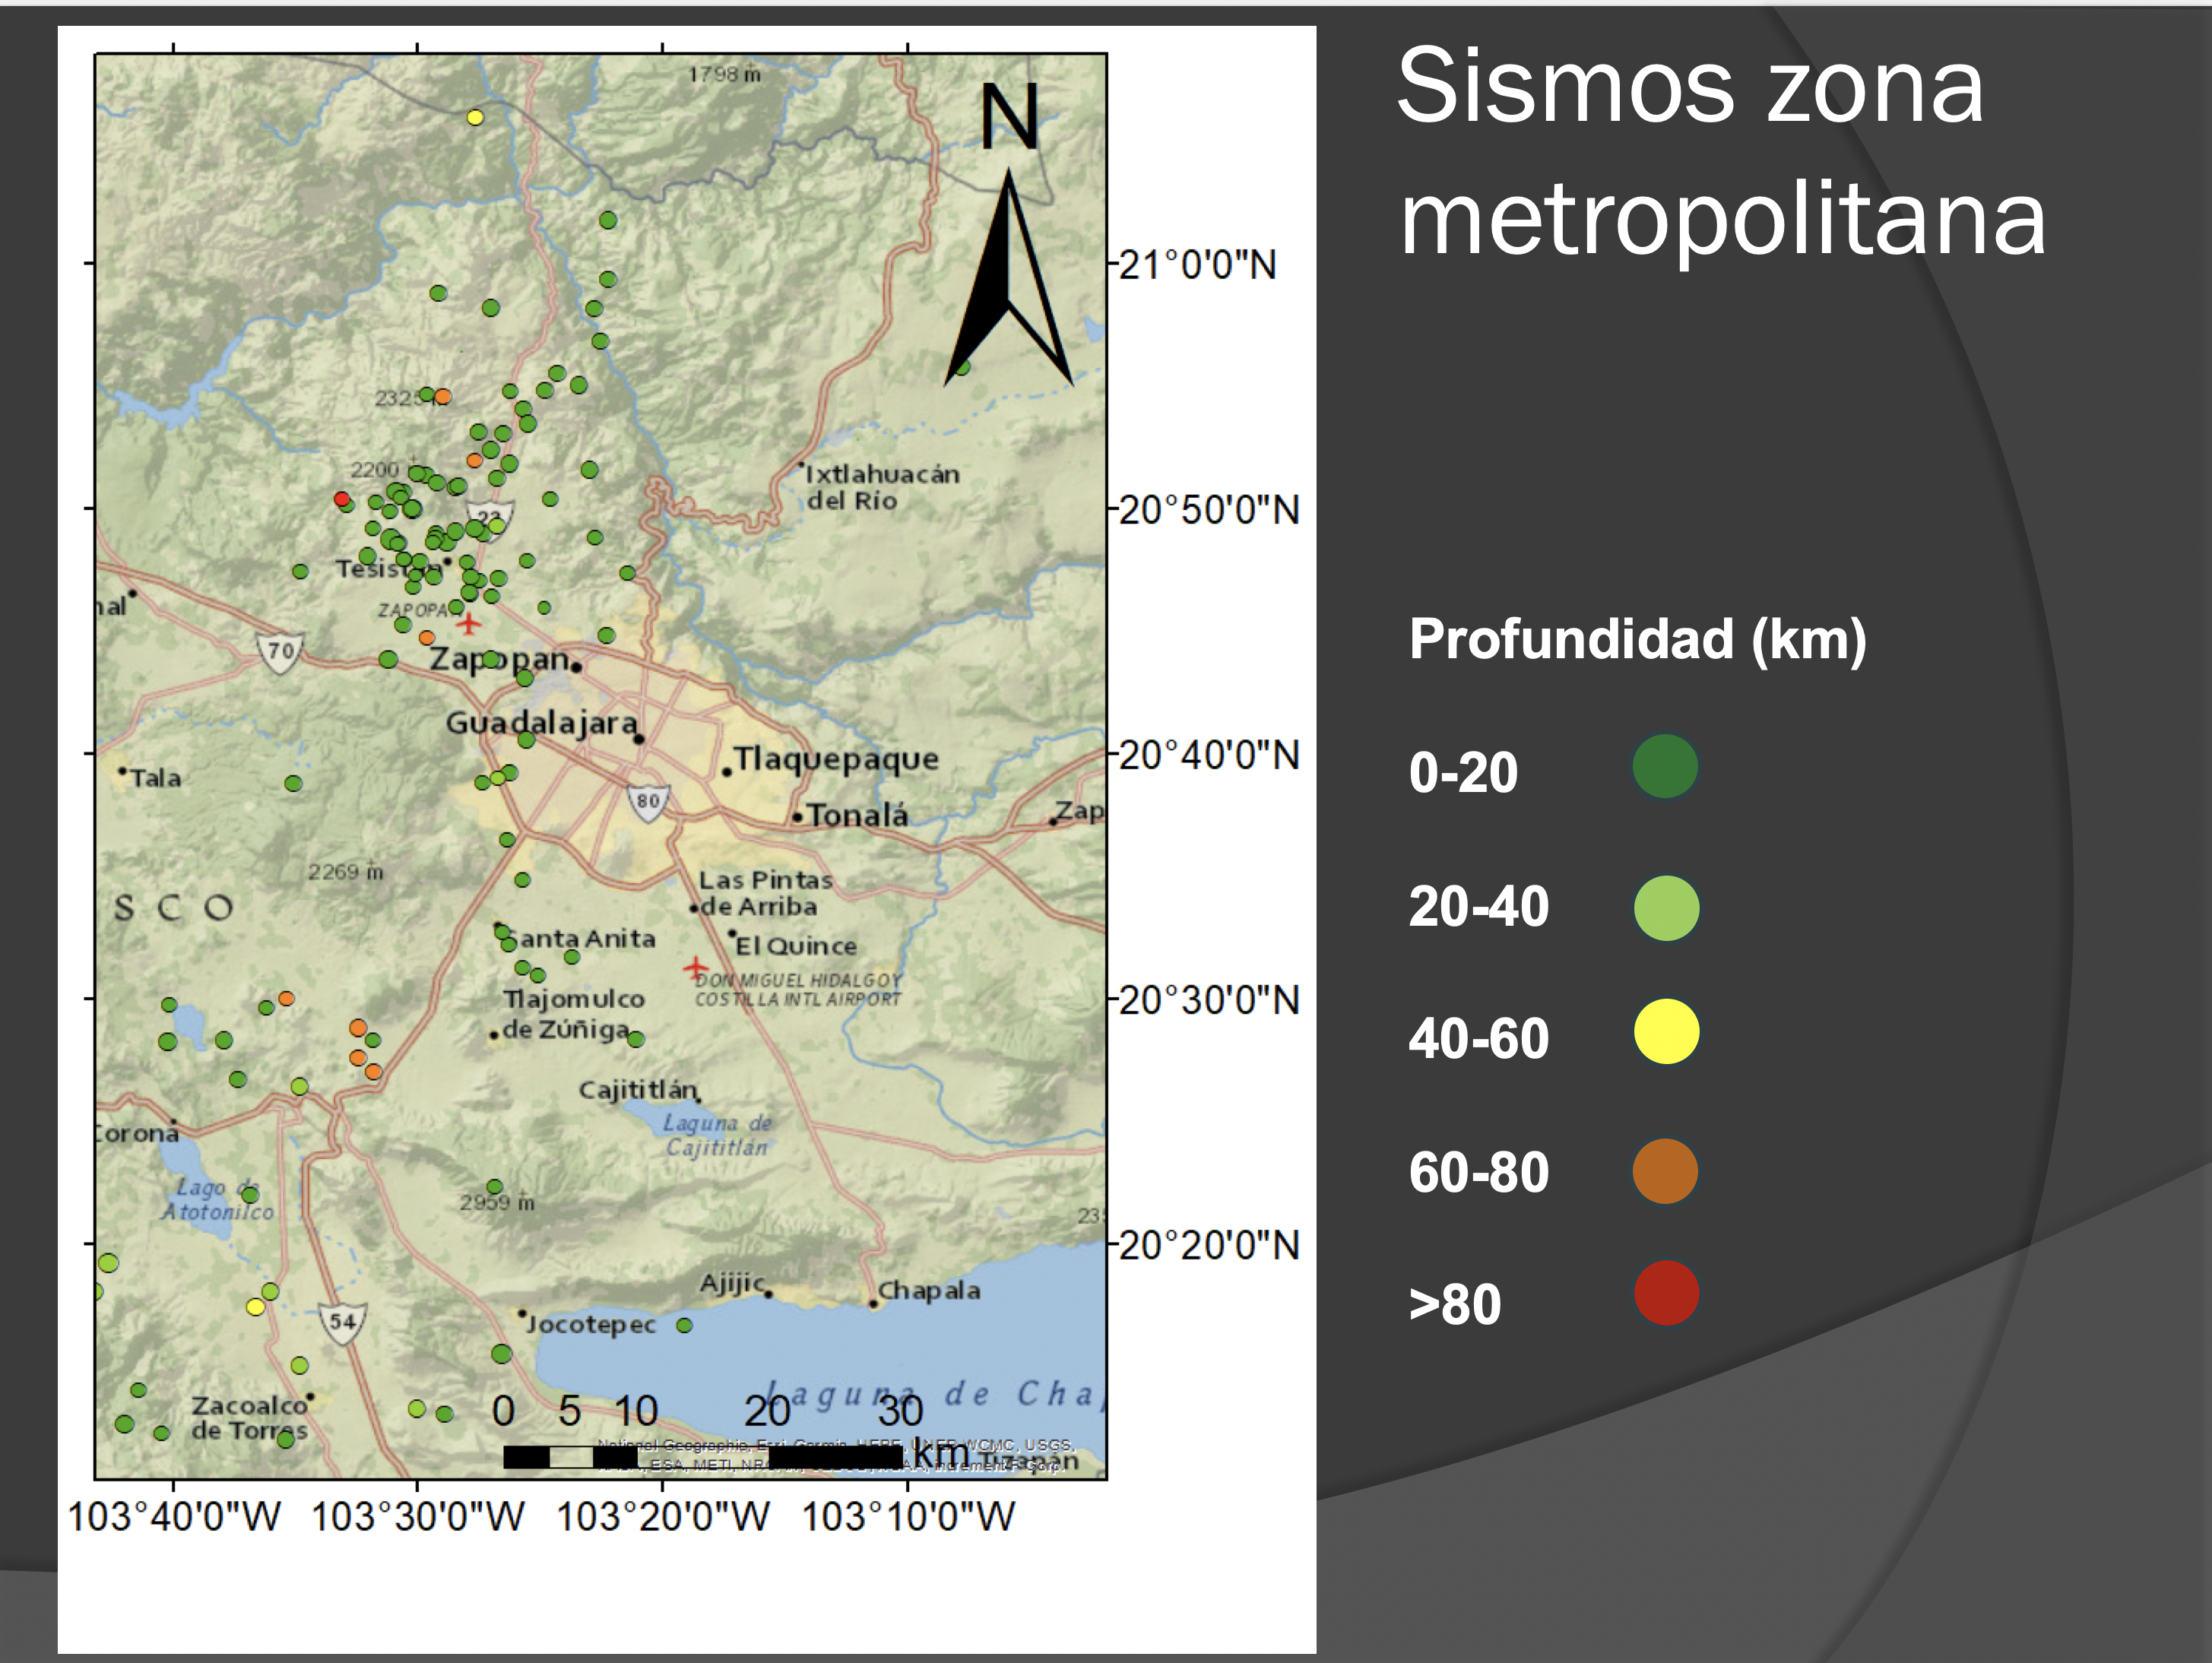Click the single red earthquake marker near Tesistán

point(342,499)
